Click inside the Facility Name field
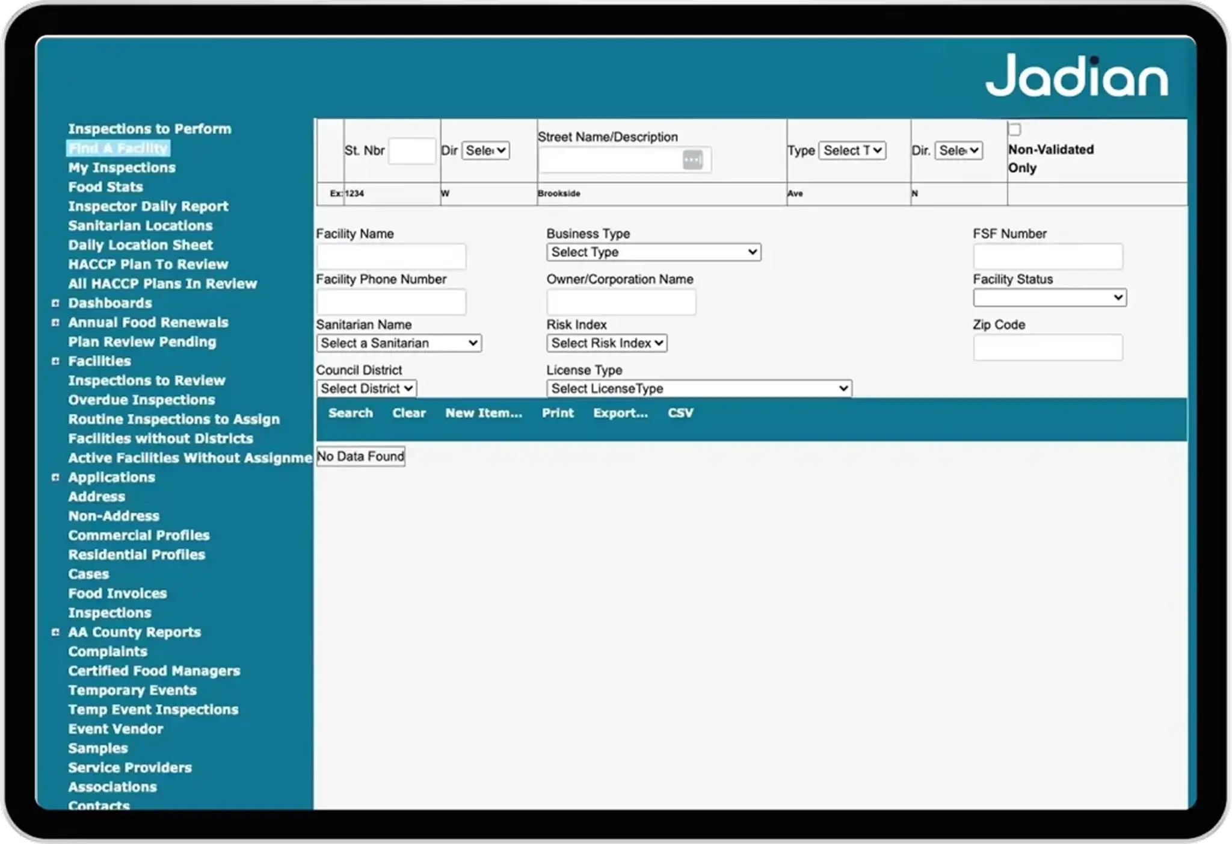This screenshot has height=844, width=1232. [391, 256]
